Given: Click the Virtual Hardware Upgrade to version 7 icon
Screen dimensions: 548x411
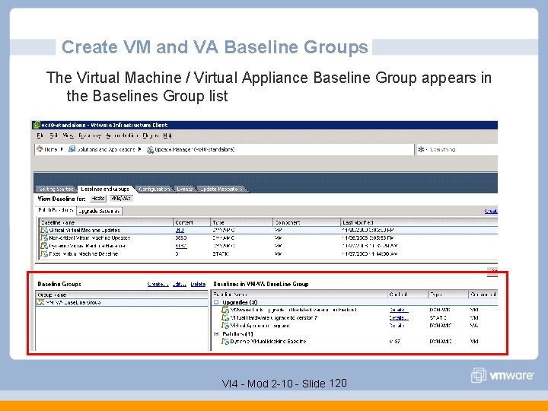Looking at the screenshot, I should [x=225, y=317].
